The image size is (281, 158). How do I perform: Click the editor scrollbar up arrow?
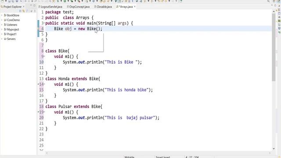point(274,11)
